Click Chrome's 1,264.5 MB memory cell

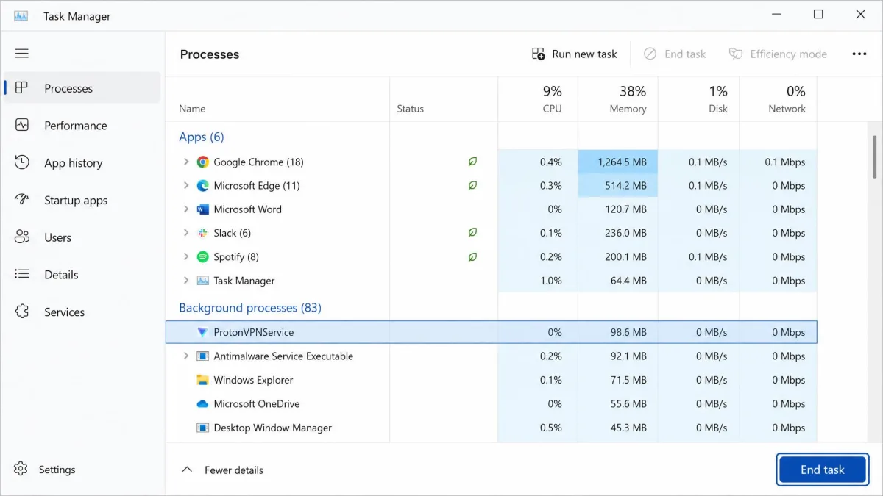[x=618, y=162]
